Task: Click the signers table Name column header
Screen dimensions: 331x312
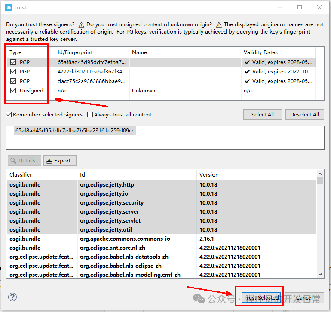Action: click(x=185, y=52)
